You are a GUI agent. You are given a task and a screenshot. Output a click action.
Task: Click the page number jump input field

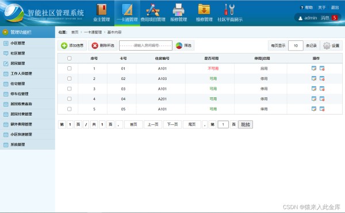[223, 124]
